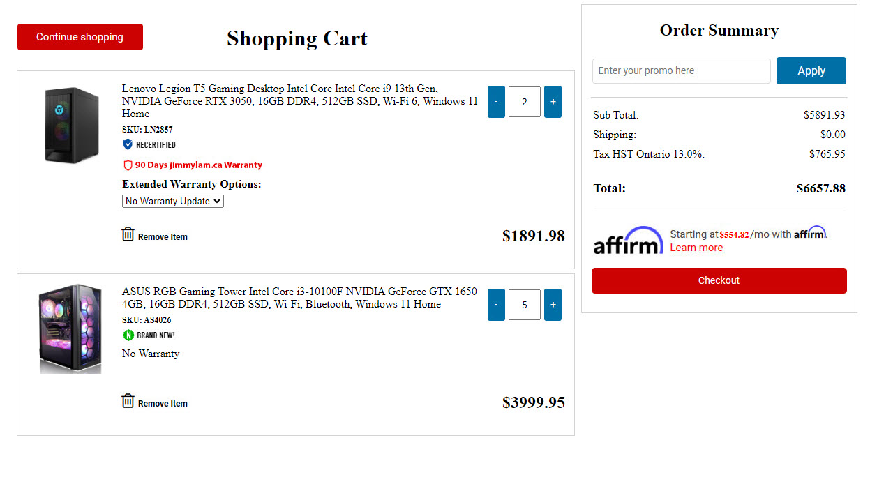870x484 pixels.
Task: Select the Lenovo Legion quantity field
Action: point(525,102)
